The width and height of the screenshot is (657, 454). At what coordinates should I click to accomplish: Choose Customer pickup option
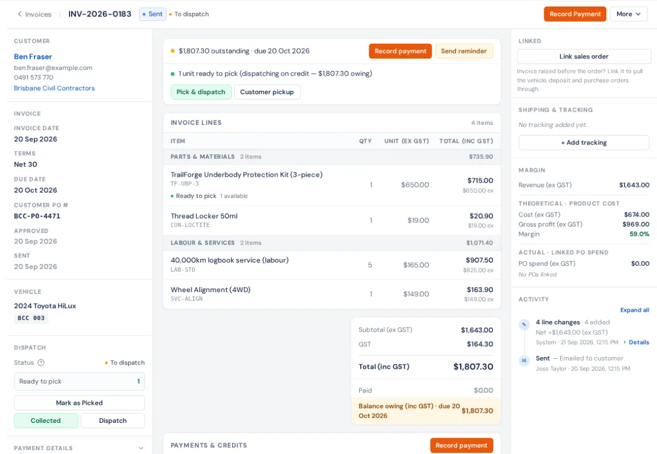pyautogui.click(x=267, y=92)
